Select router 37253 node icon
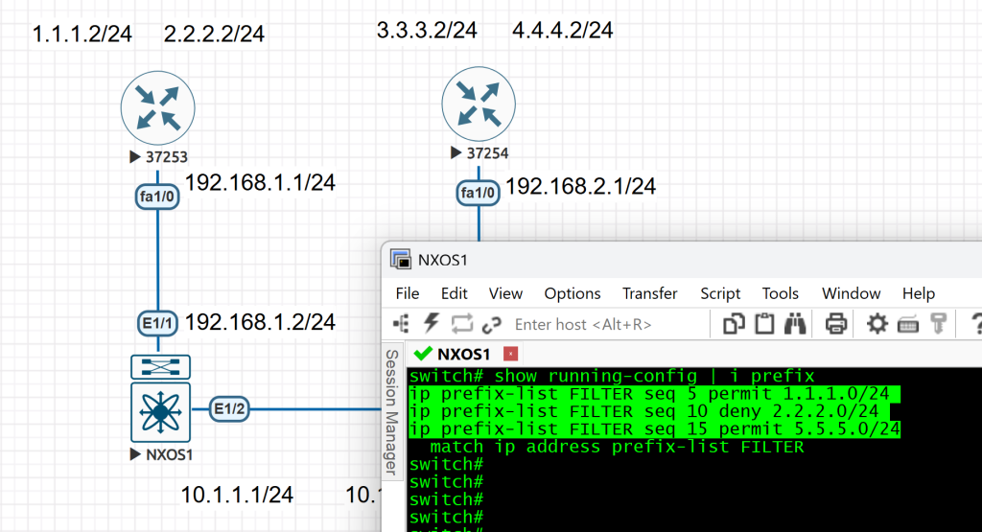982x532 pixels. coord(157,106)
